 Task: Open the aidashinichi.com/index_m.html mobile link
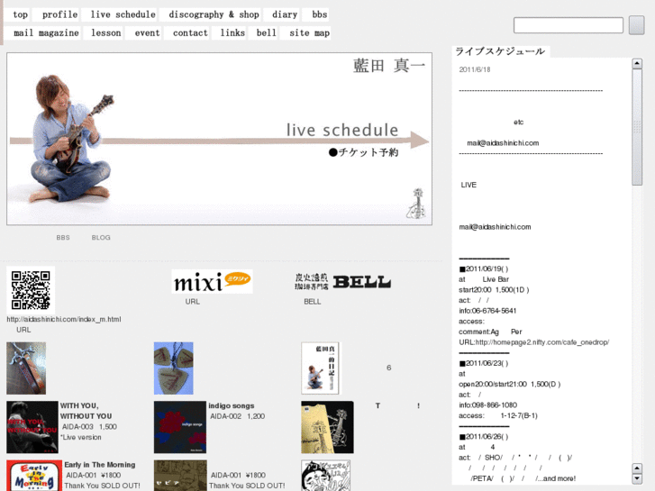tap(64, 319)
